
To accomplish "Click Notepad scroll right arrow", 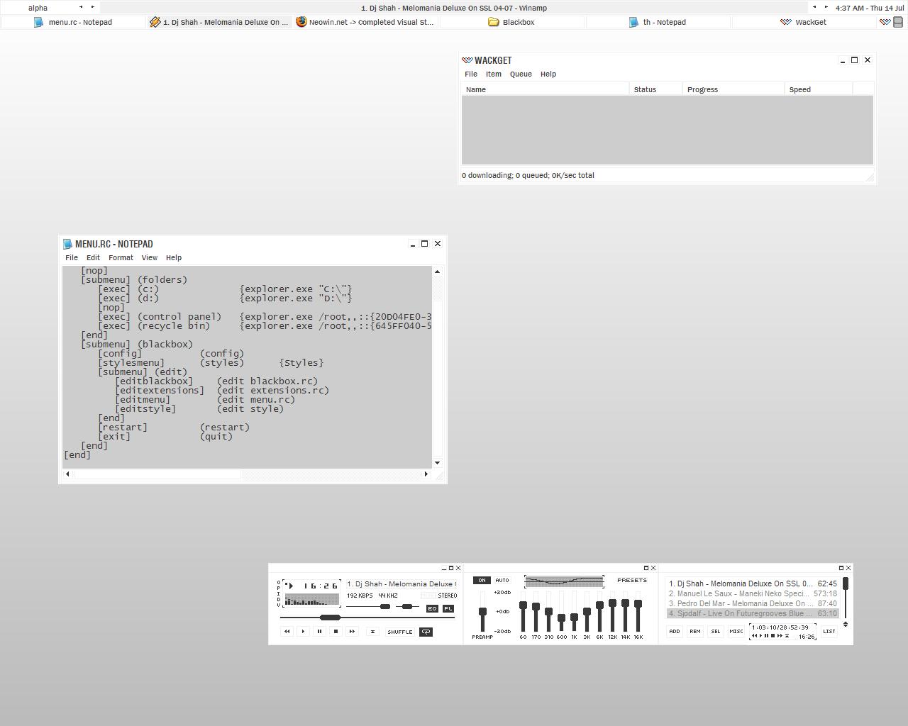I will coord(426,474).
